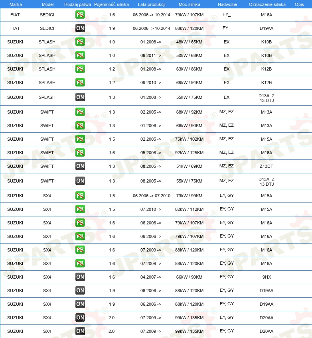
Task: Click the M15A code in Swift row
Action: 267,139
